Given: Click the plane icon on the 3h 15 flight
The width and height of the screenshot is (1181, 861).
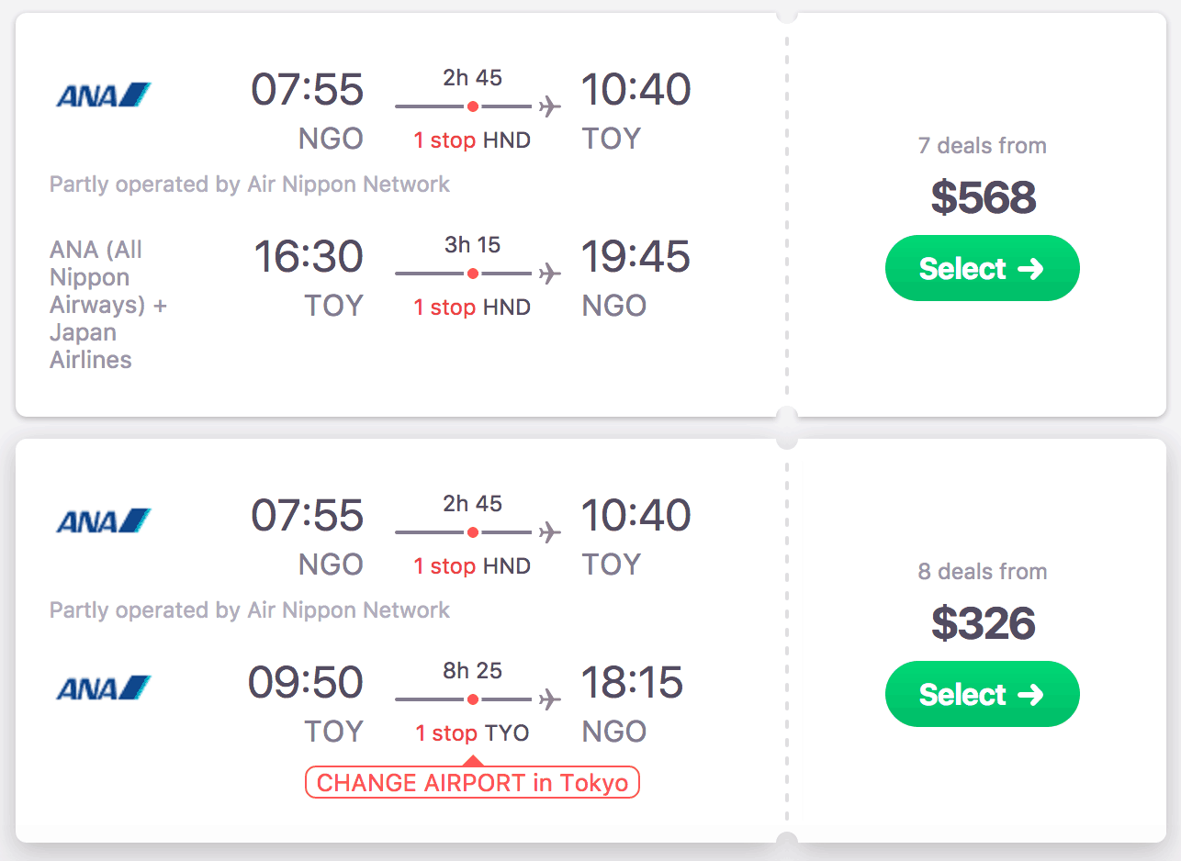Looking at the screenshot, I should 549,274.
